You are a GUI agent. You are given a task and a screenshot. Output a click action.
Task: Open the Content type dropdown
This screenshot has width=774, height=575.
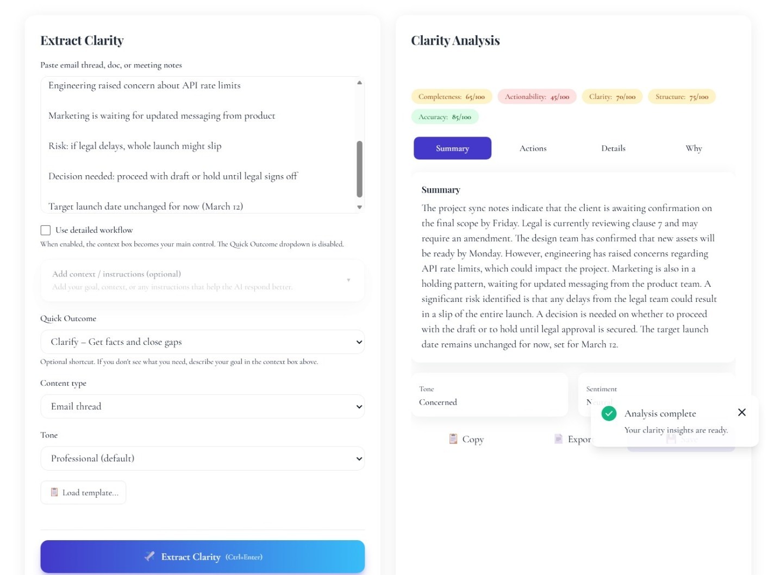pos(202,406)
